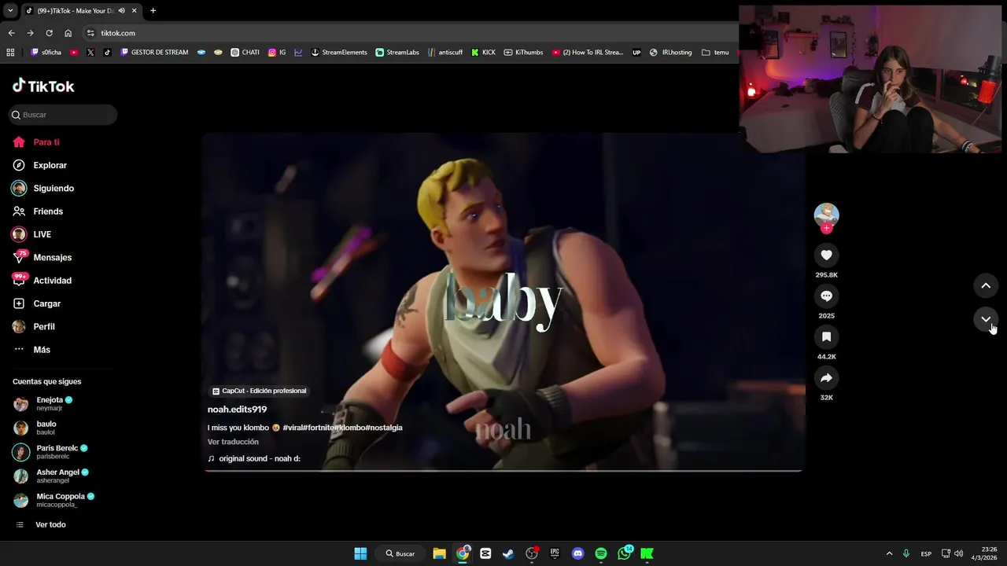
Task: Open the s0ficha bookmark
Action: coord(46,53)
